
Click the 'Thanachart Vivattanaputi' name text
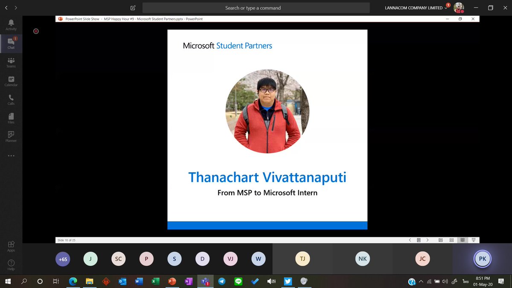pos(268,177)
